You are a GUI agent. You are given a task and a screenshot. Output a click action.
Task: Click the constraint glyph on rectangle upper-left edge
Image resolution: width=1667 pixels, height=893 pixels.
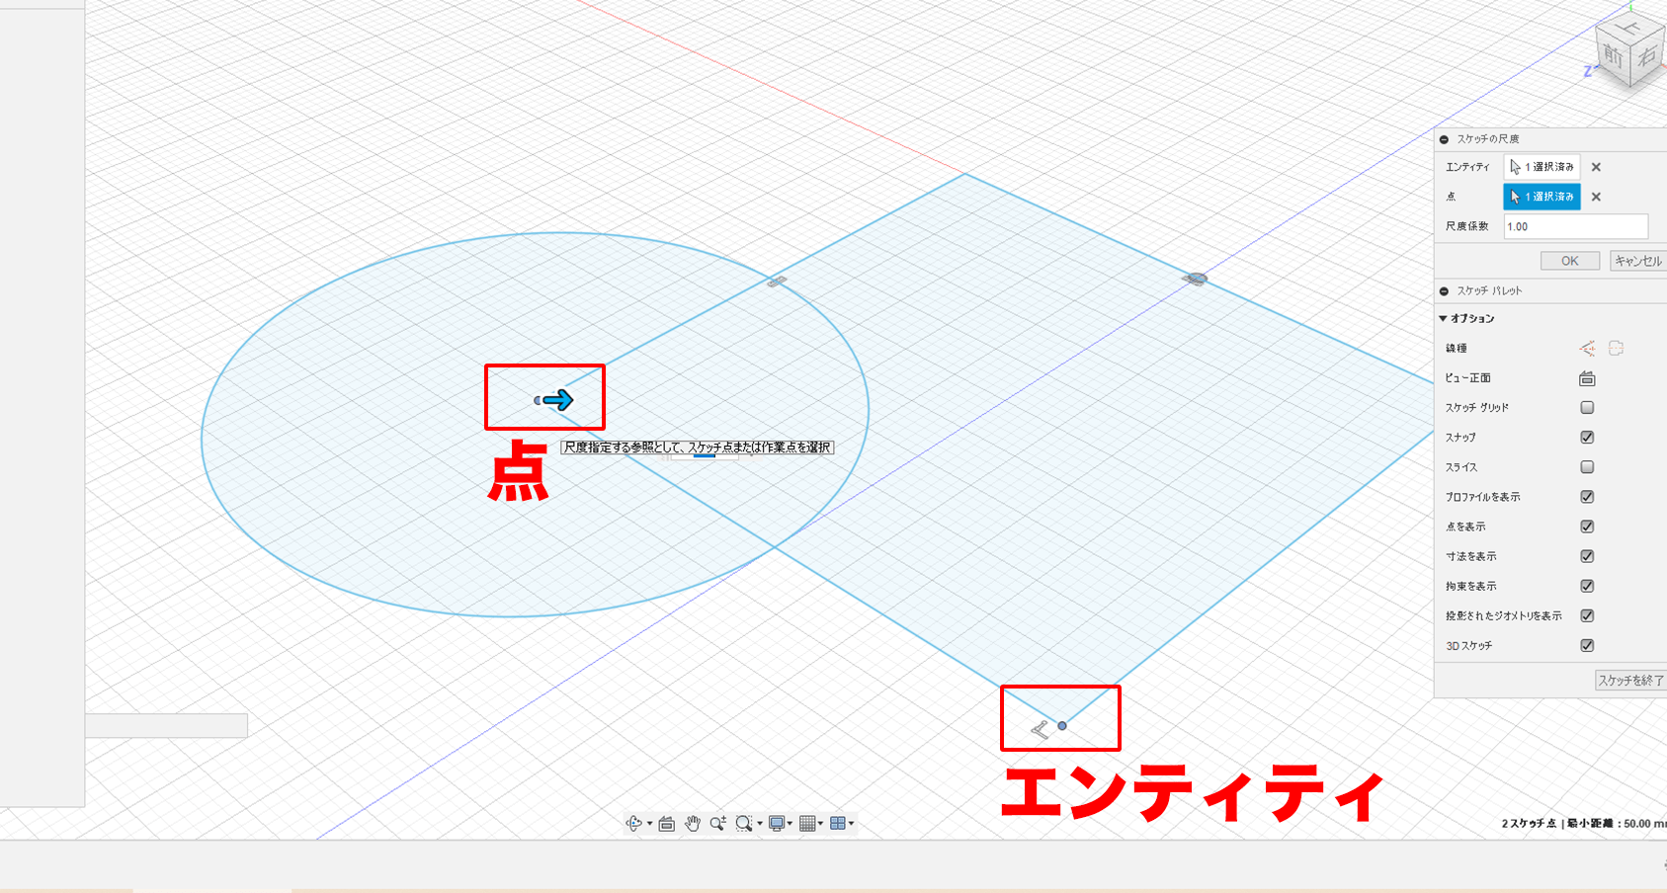[x=778, y=282]
